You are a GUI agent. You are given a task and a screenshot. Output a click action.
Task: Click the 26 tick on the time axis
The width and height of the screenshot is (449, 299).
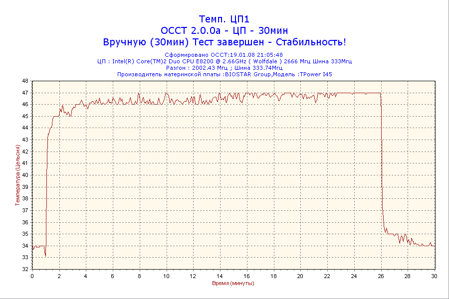coord(381,276)
